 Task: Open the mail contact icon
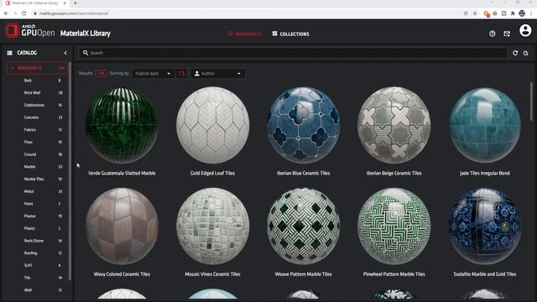tap(507, 34)
